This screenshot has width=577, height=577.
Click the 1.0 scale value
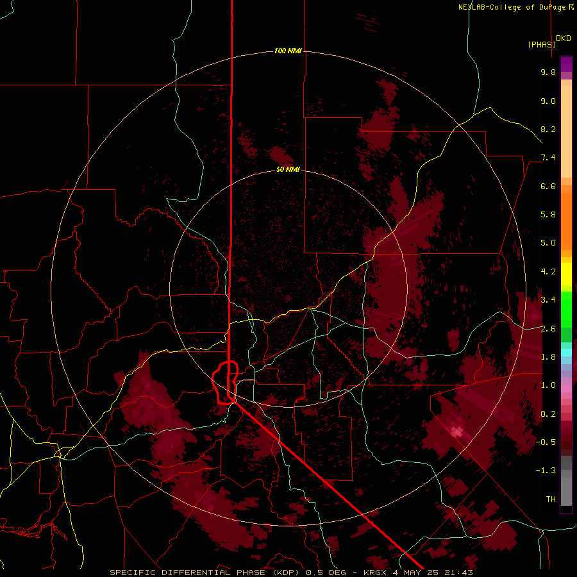coord(548,385)
